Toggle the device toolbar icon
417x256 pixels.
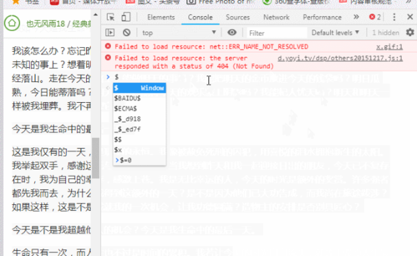pyautogui.click(x=126, y=17)
